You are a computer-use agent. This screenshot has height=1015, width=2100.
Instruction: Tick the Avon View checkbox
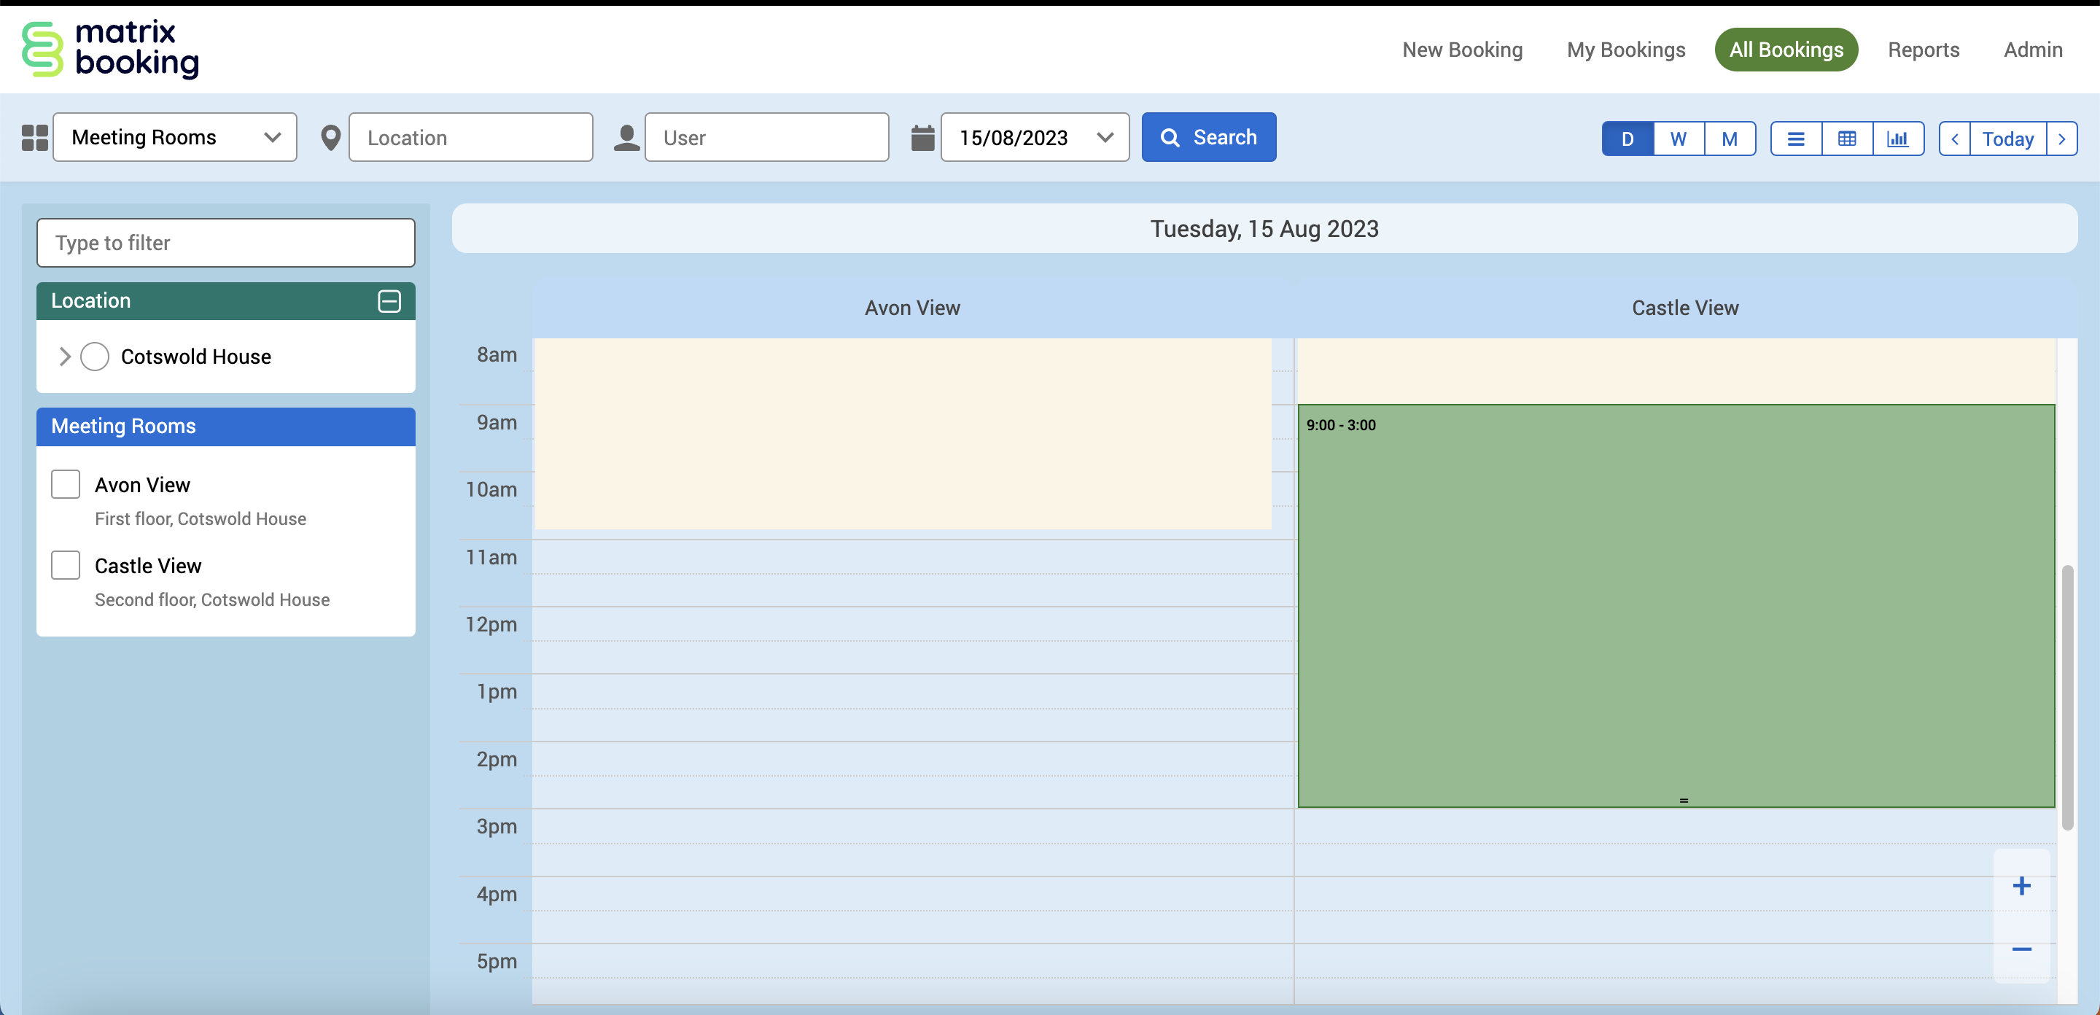[x=65, y=484]
